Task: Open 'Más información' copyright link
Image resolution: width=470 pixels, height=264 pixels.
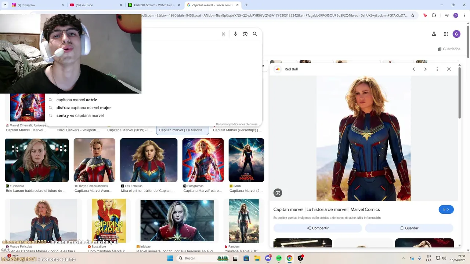Action: (x=369, y=218)
